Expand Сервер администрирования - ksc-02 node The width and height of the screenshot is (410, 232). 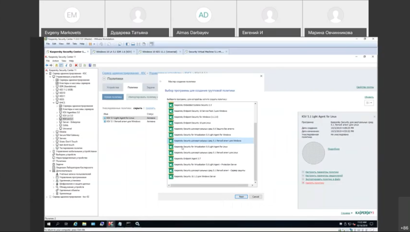click(47, 197)
